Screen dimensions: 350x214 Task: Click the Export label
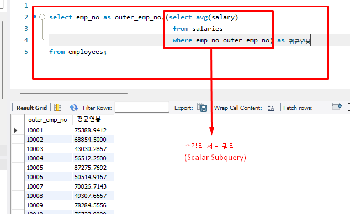coord(184,108)
